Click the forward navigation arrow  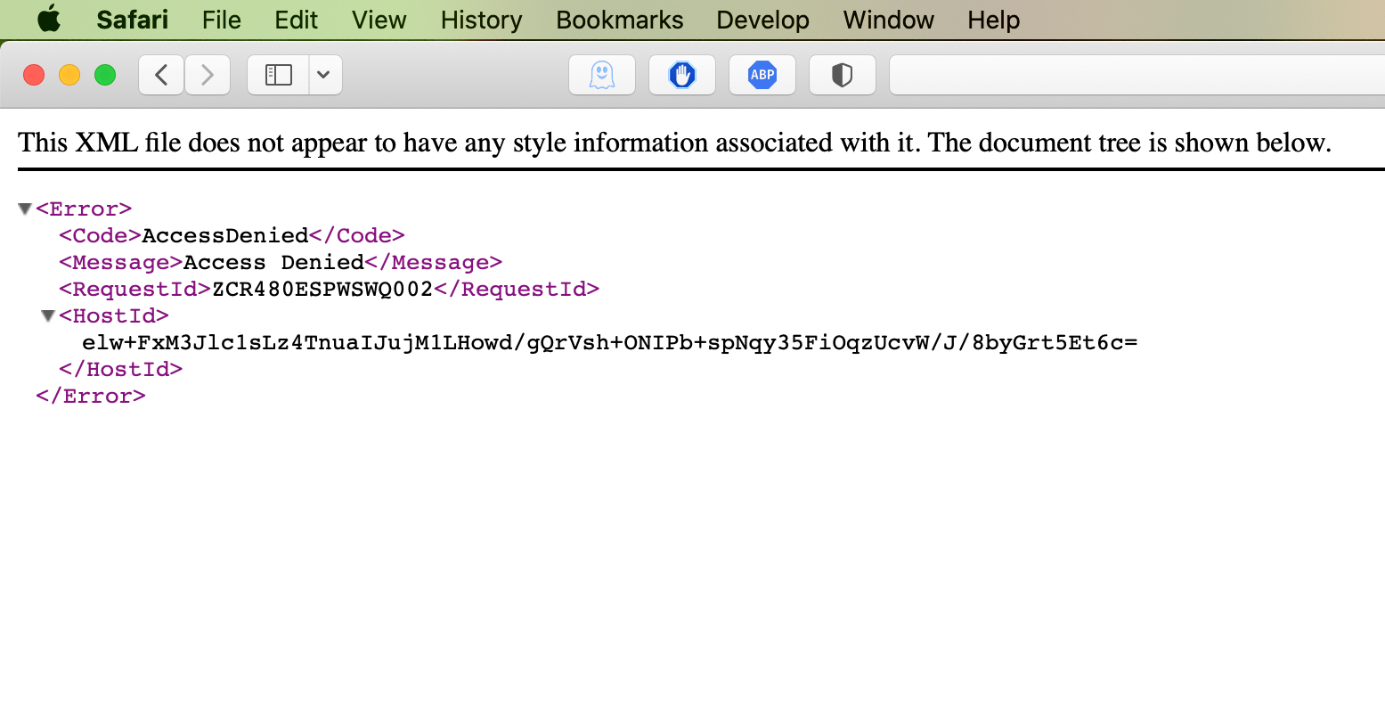(x=208, y=75)
